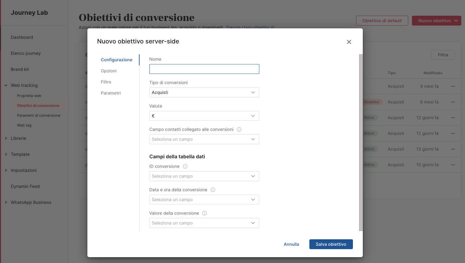Click info icon for Campo contatti collegato

click(239, 129)
